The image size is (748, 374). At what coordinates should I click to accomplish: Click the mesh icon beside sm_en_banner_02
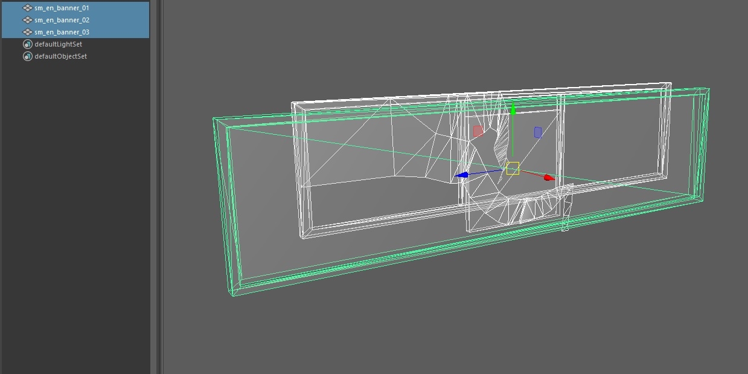[x=27, y=19]
